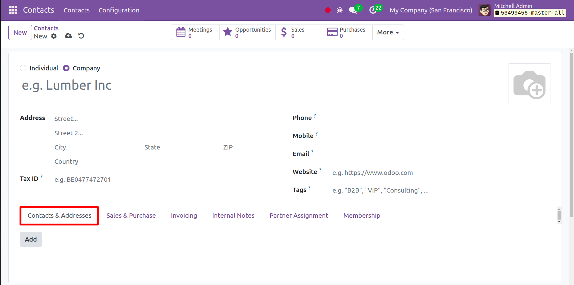The image size is (574, 285).
Task: Click the Meetings calendar icon
Action: tap(181, 32)
